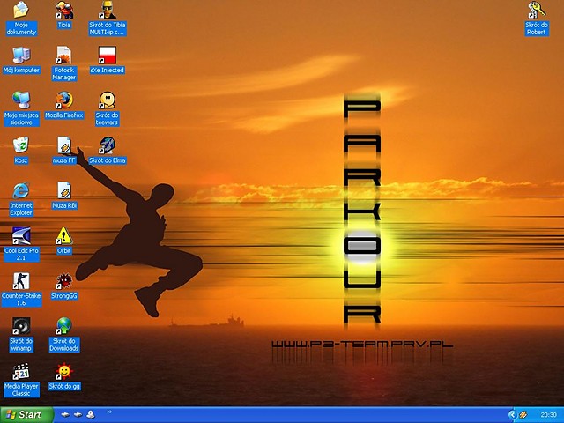Open the Start menu
Image resolution: width=564 pixels, height=423 pixels.
coord(26,415)
